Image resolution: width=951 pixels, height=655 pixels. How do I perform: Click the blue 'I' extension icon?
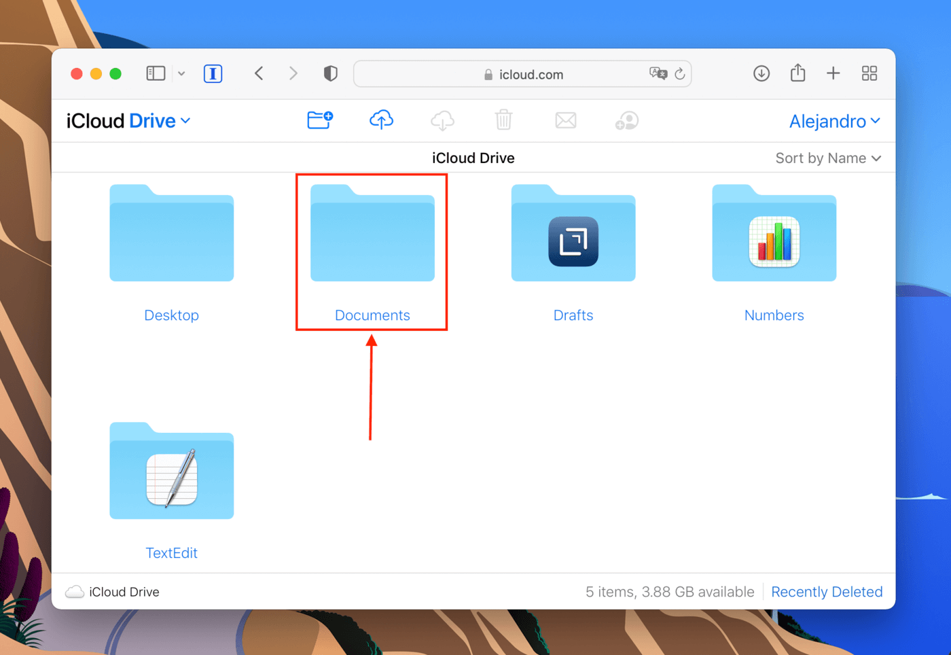213,73
